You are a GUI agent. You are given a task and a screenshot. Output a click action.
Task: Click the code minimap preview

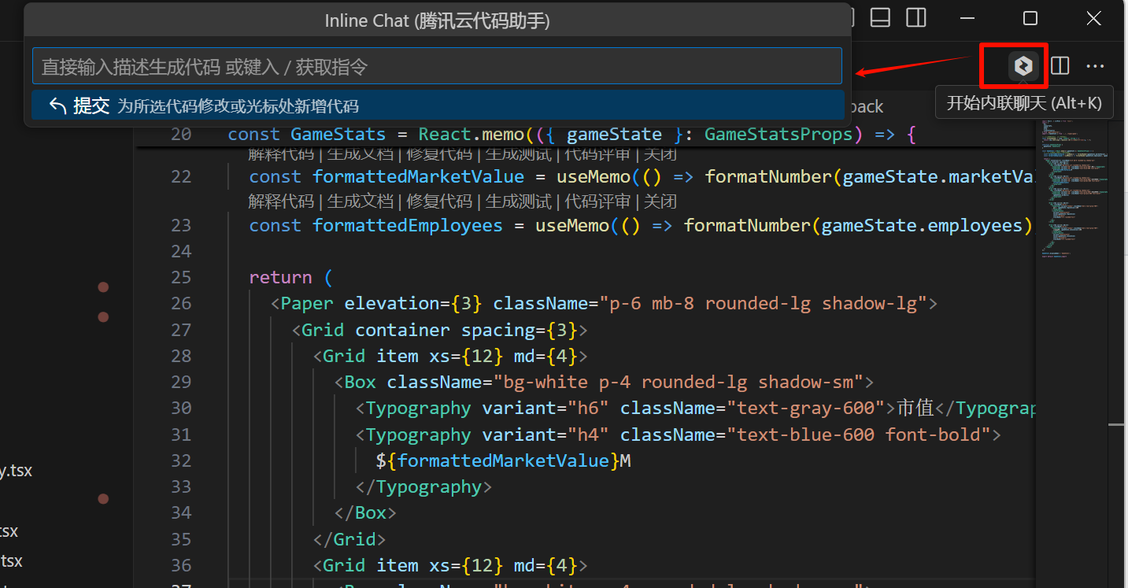click(x=1070, y=197)
